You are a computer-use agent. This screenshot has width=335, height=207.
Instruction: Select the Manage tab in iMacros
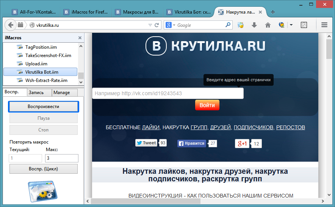click(64, 93)
